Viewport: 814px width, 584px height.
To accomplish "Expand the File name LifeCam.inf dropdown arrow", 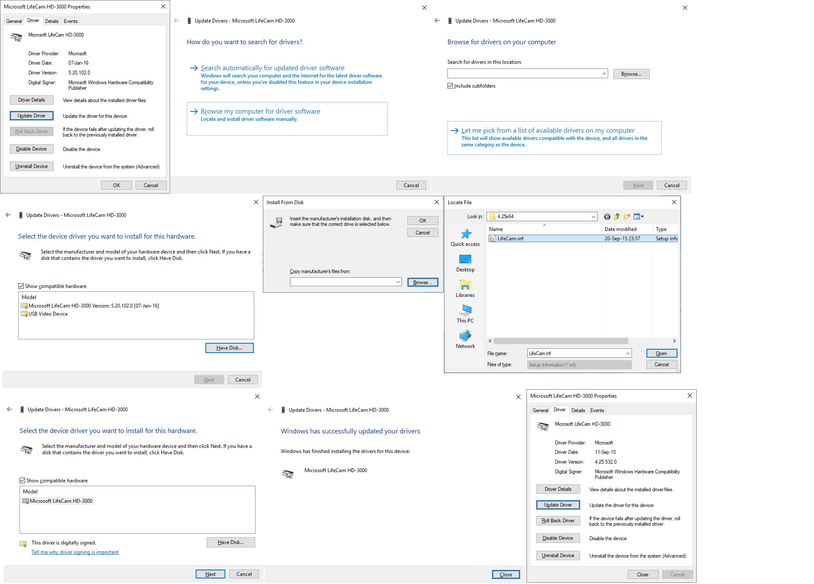I will 628,353.
